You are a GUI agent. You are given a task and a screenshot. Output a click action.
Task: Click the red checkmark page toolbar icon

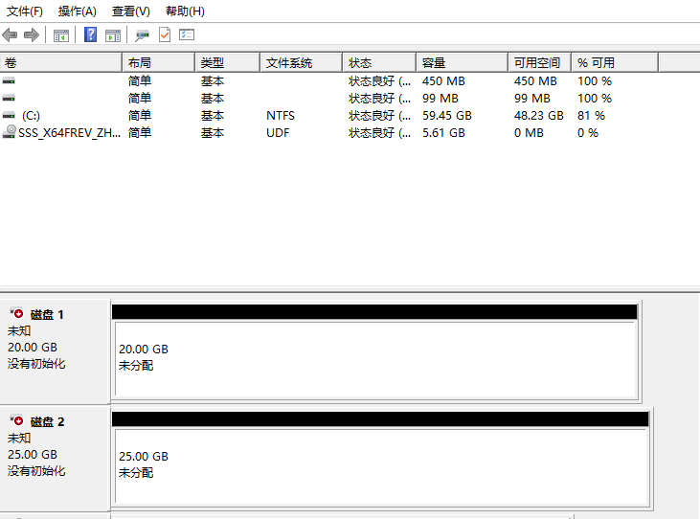165,35
